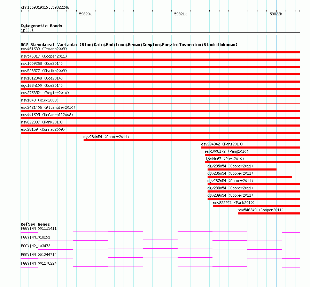Click the black cytogenetic band line for 1p32.1
This screenshot has width=310, height=287.
160,34
